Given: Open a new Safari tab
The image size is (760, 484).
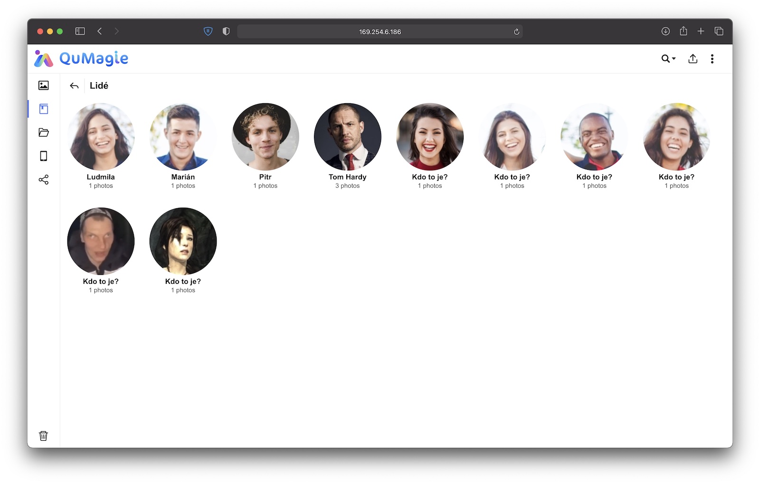Looking at the screenshot, I should tap(701, 31).
